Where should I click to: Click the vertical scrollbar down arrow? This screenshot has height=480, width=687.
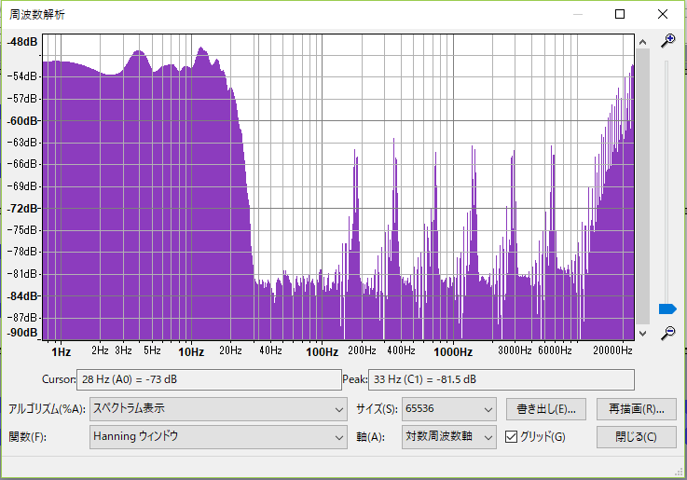click(643, 334)
